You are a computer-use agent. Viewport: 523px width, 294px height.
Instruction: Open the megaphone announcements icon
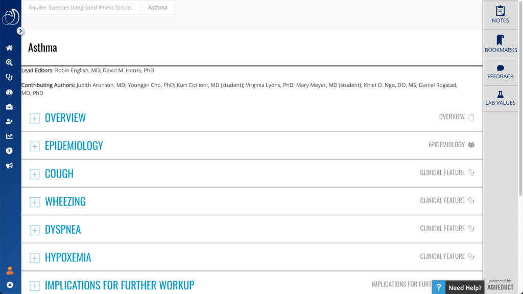(x=9, y=166)
